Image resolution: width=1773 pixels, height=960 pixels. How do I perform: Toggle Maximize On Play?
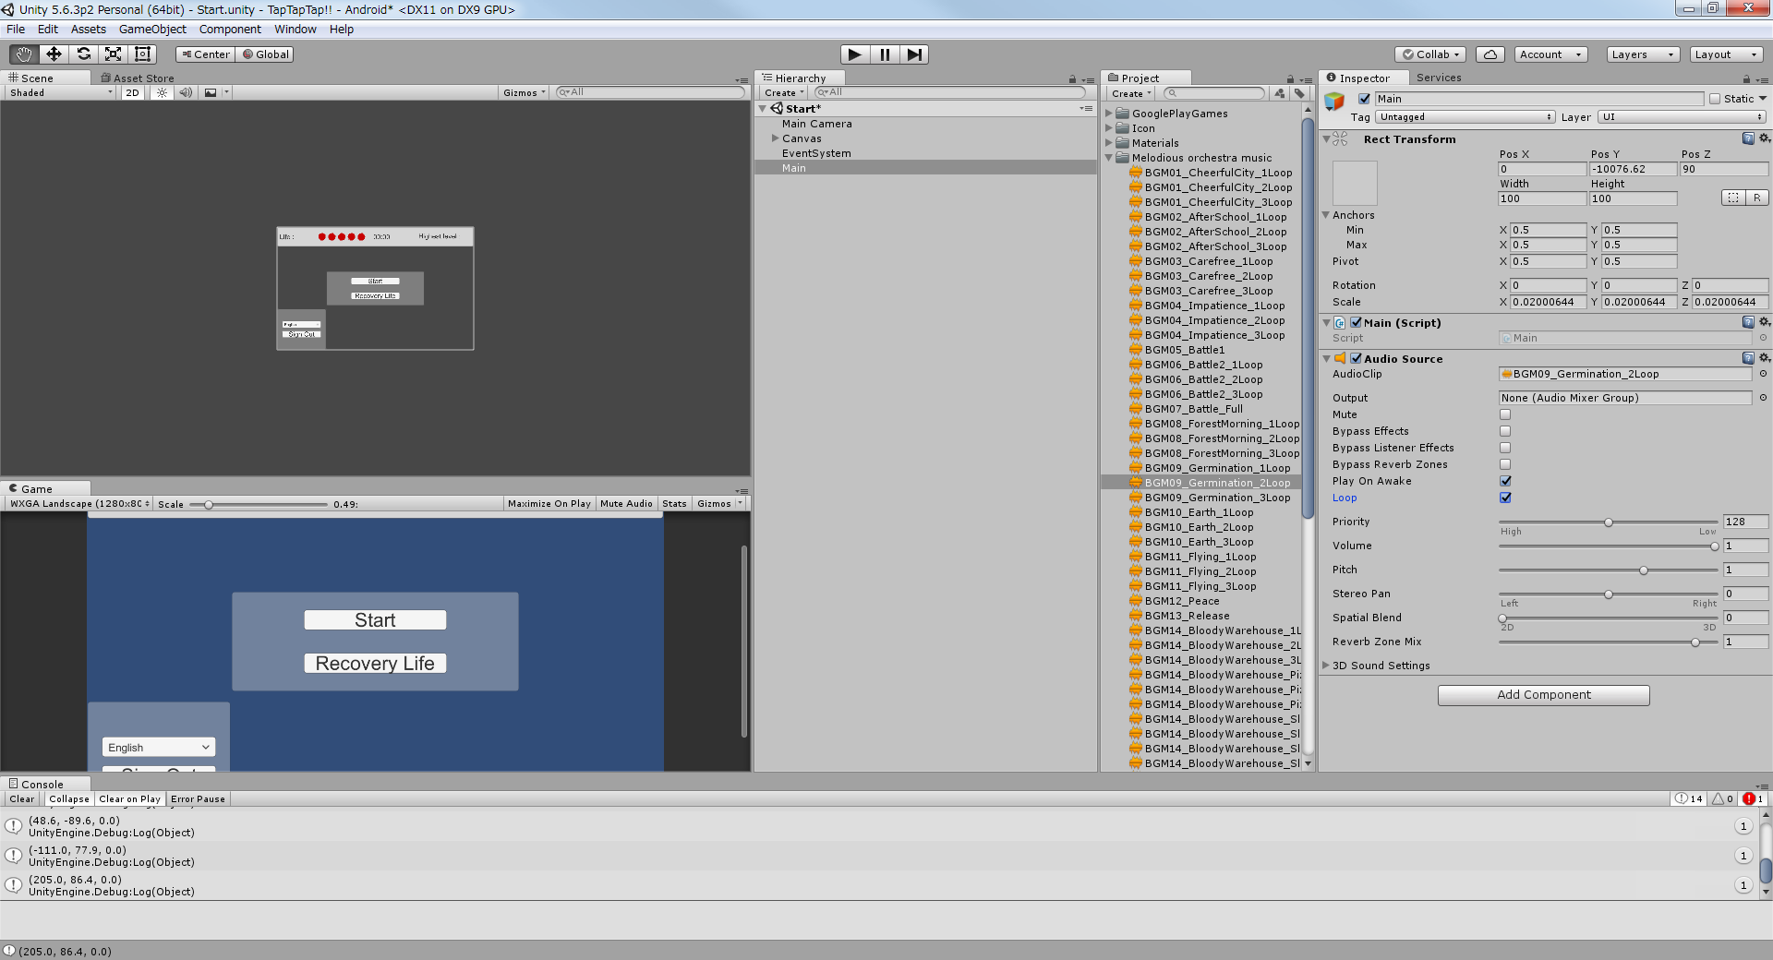coord(549,504)
